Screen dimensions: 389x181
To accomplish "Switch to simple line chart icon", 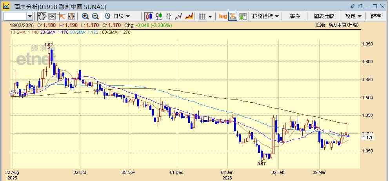I will click(179, 16).
